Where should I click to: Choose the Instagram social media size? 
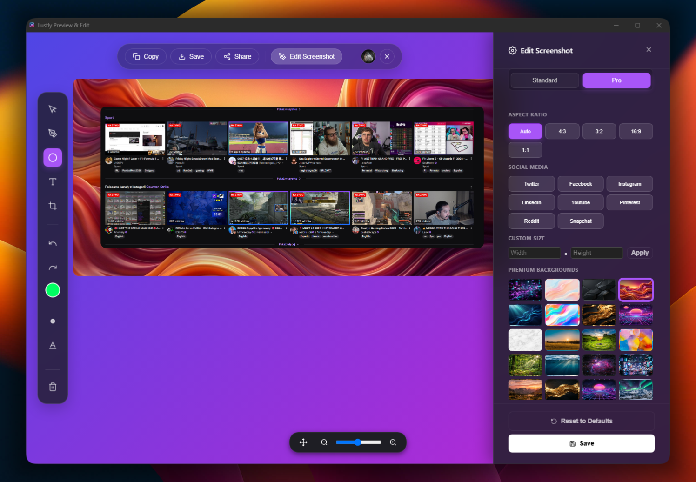coord(629,184)
